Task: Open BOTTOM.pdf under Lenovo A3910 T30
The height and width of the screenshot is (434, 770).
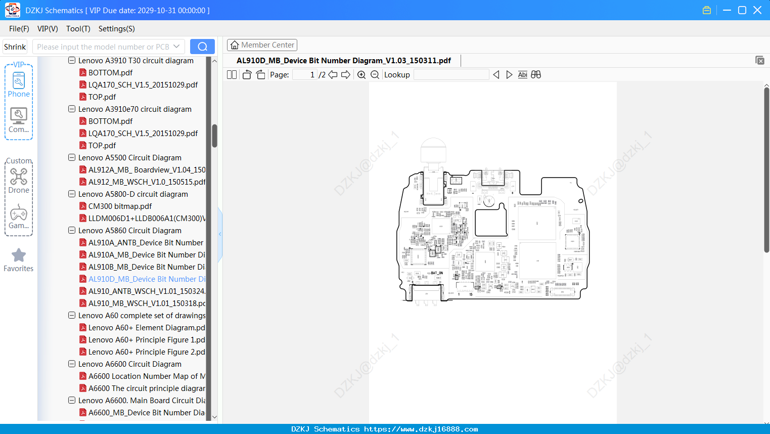Action: click(110, 72)
